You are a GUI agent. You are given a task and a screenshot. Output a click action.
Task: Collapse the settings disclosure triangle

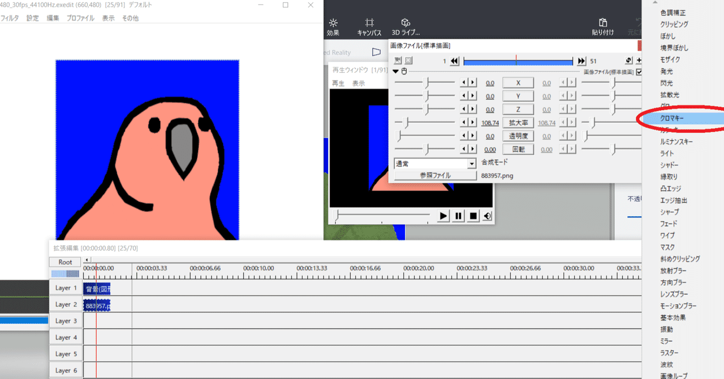396,72
